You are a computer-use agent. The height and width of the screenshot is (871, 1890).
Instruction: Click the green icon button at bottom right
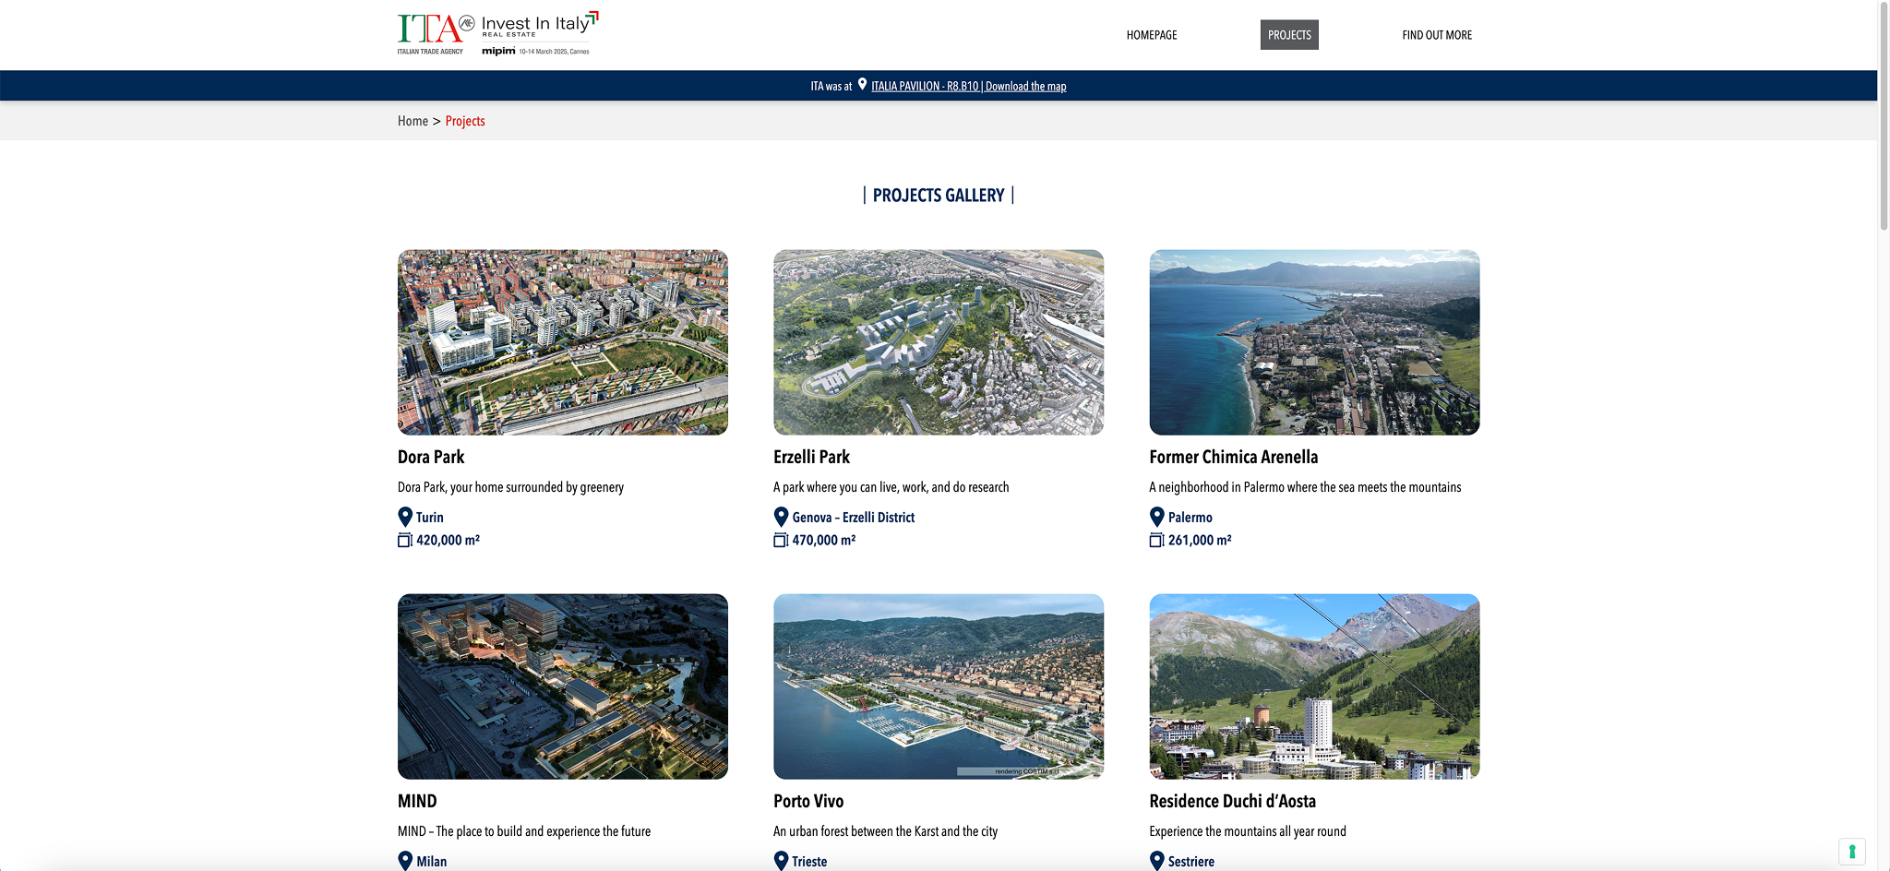tap(1851, 851)
